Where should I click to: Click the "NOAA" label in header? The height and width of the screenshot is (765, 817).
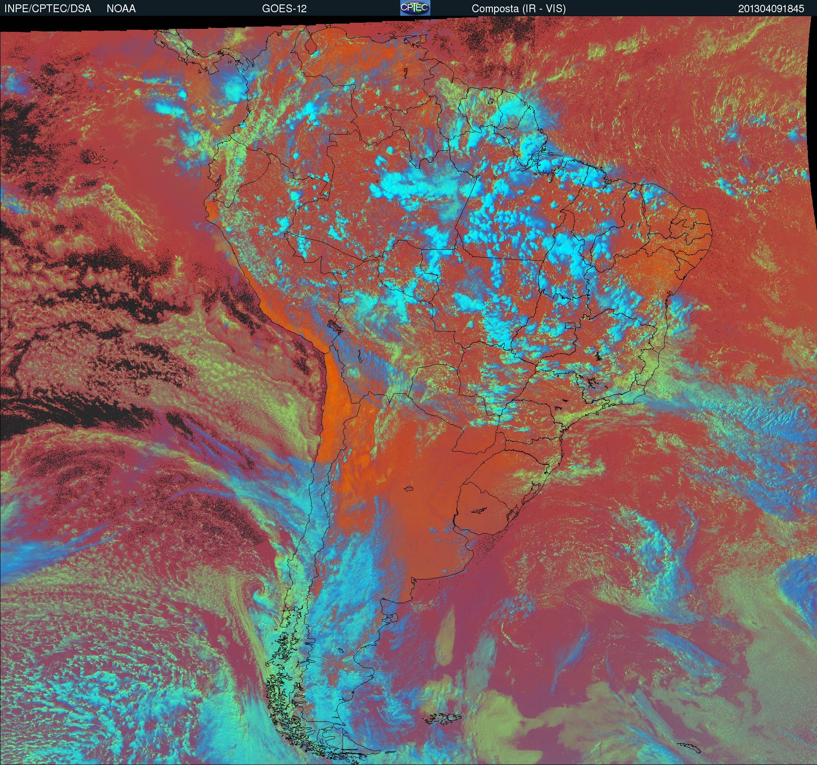click(x=121, y=9)
